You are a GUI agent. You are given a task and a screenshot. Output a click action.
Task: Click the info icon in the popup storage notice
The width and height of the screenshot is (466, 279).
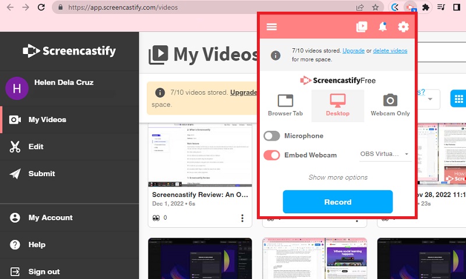(x=276, y=55)
